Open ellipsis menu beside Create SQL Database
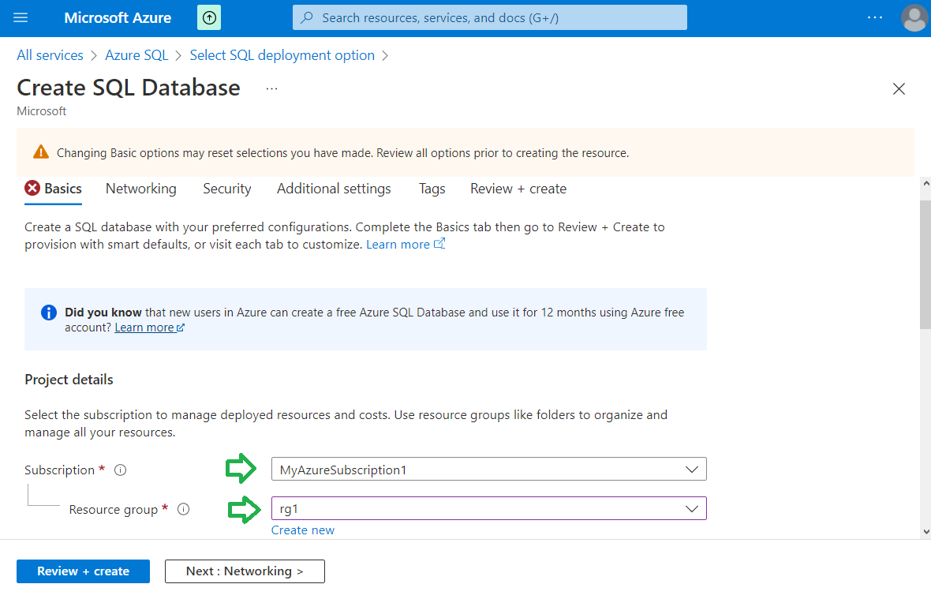This screenshot has height=599, width=931. (x=271, y=88)
